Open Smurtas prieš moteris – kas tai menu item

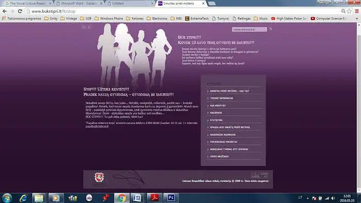229,91
